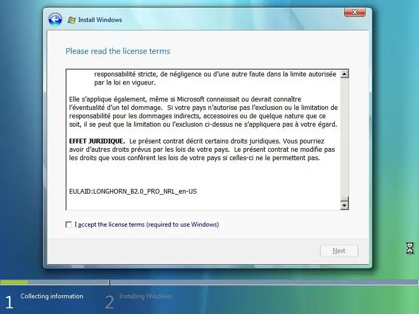
Task: Click the 'I accept the license terms' label
Action: click(x=147, y=225)
